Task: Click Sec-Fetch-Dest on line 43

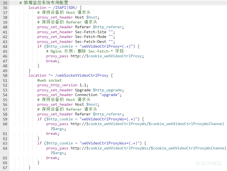Action: click(90, 42)
